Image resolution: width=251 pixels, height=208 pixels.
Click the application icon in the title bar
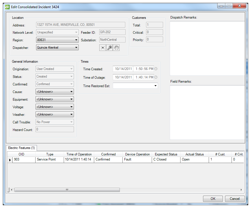pyautogui.click(x=7, y=7)
